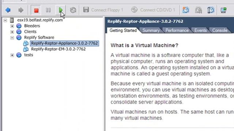234x131 pixels.
Task: Click the Reset virtual machine icon
Action: [x=73, y=10]
